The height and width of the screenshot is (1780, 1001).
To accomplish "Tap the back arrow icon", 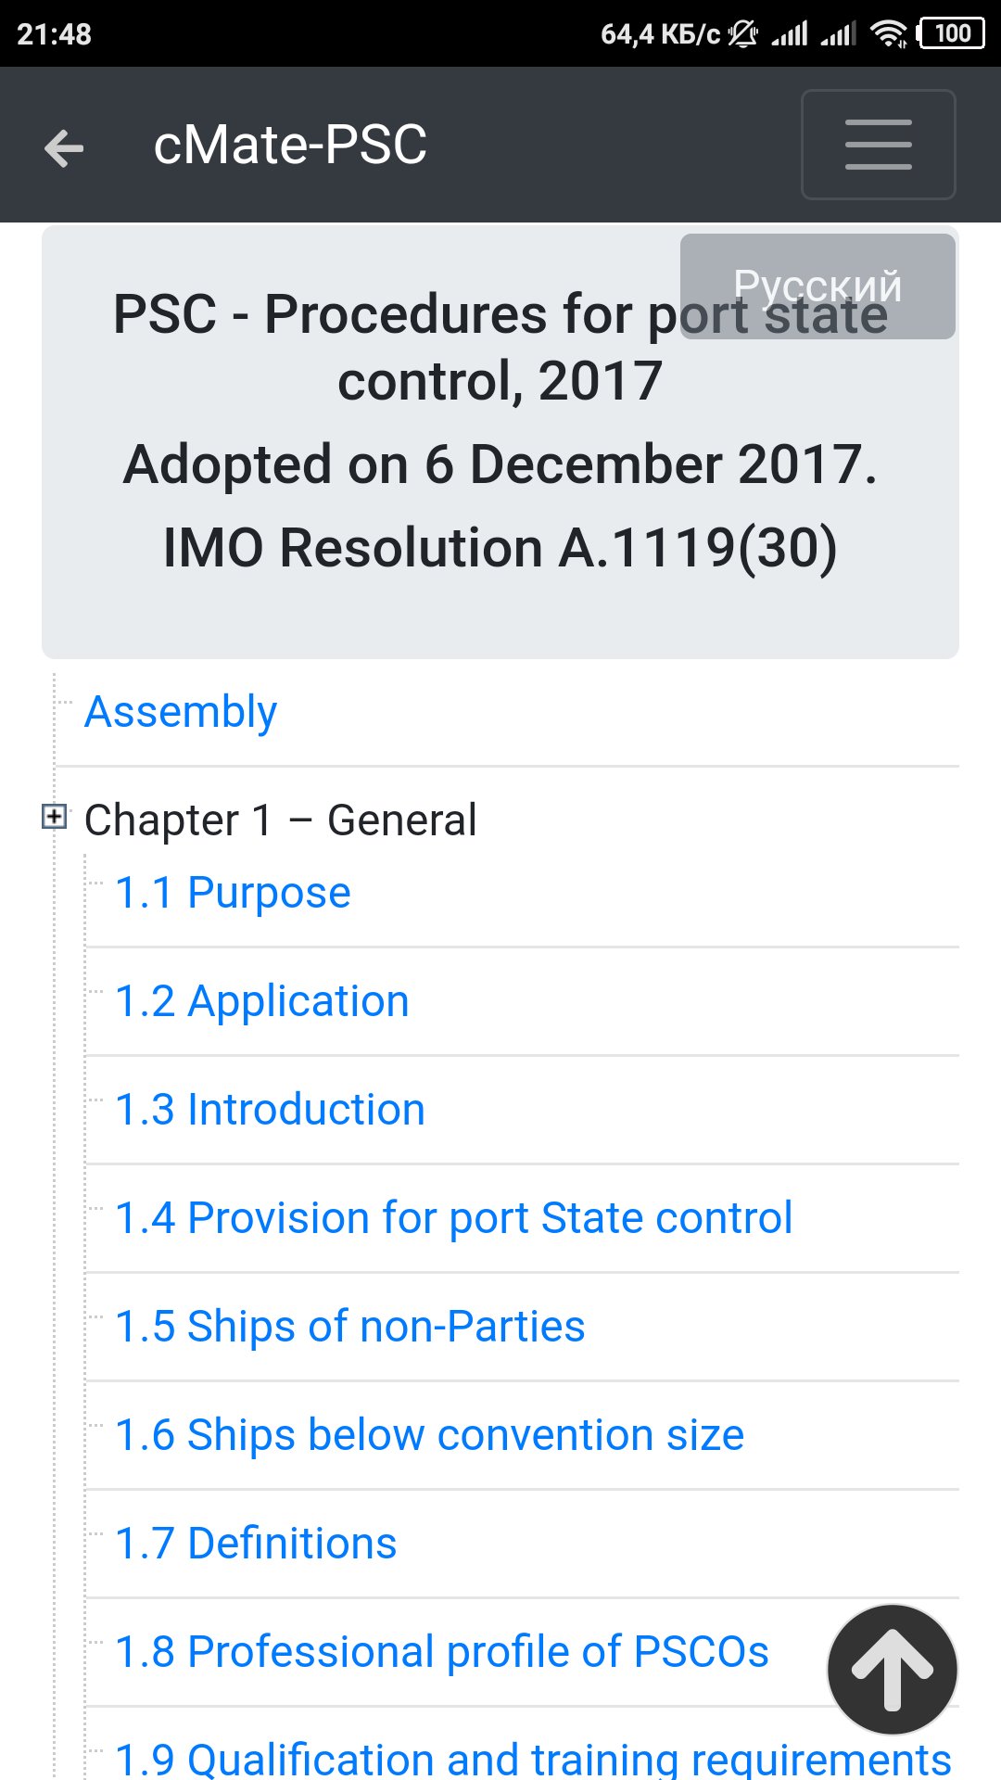I will [x=64, y=147].
